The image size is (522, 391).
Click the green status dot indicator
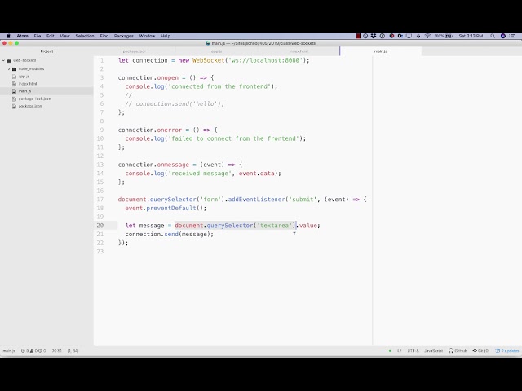point(390,351)
